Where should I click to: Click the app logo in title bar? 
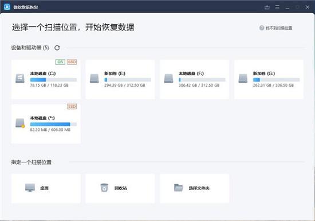7,7
